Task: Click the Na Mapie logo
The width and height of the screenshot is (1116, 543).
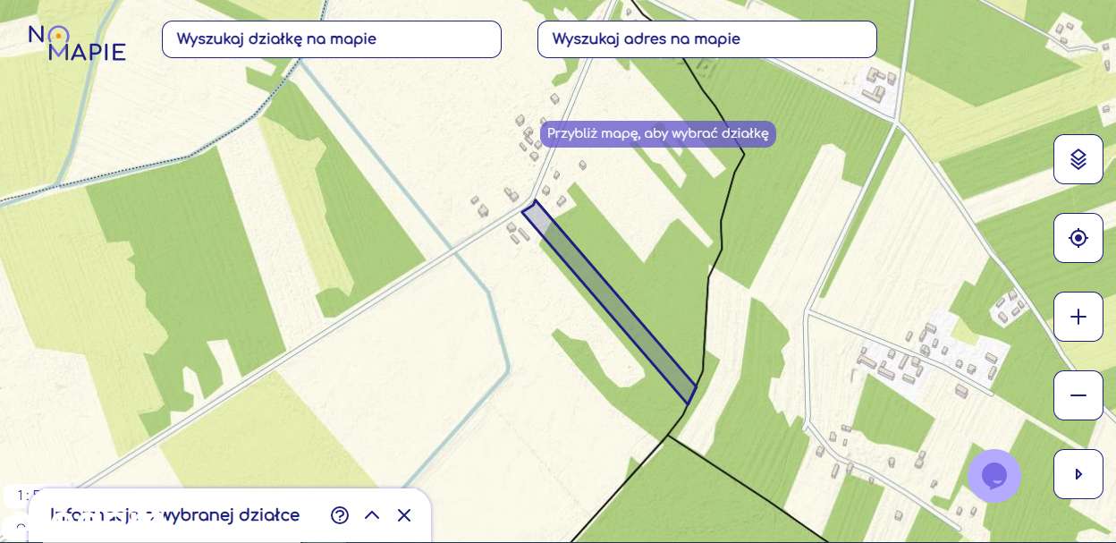Action: [77, 43]
